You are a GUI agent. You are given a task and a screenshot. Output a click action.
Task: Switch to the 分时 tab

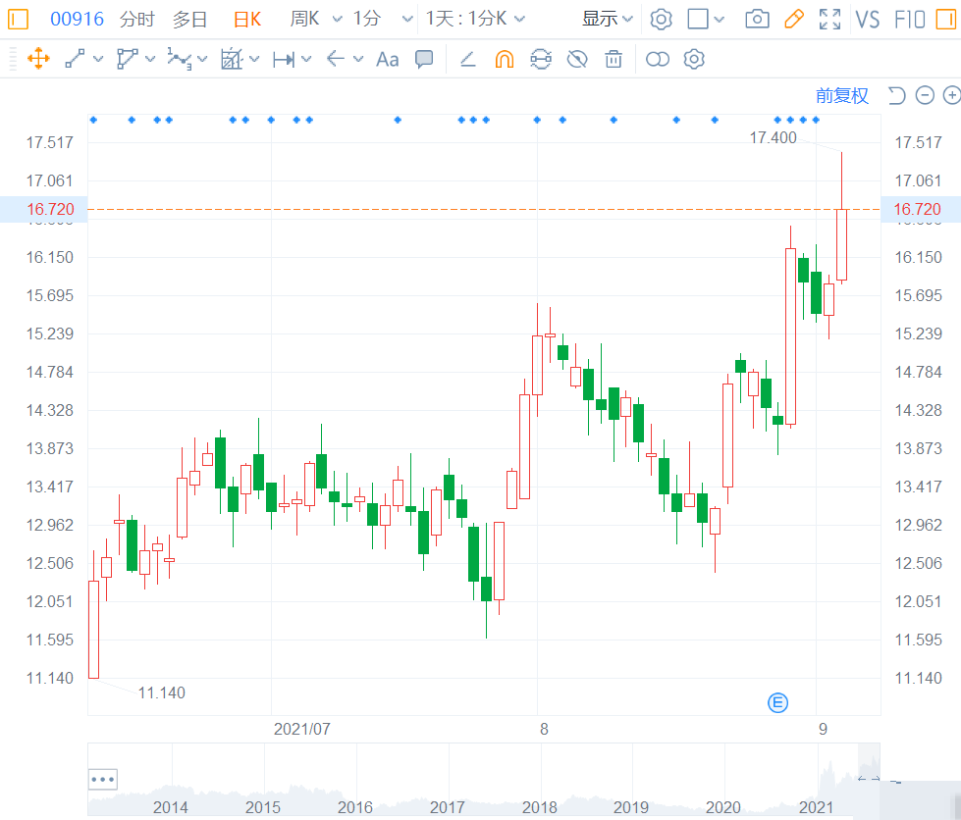[136, 20]
